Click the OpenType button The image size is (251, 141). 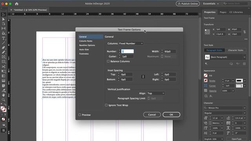click(x=236, y=139)
